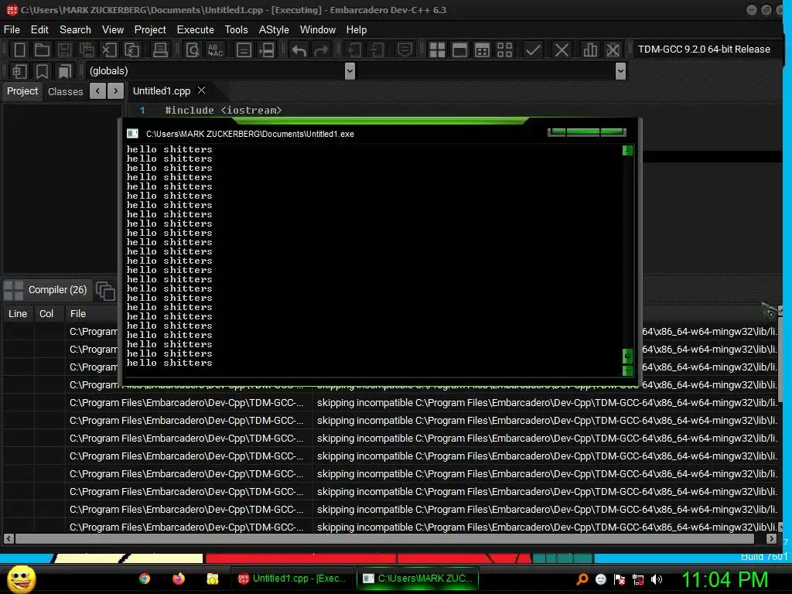
Task: Click the New file toolbar icon
Action: (x=19, y=49)
